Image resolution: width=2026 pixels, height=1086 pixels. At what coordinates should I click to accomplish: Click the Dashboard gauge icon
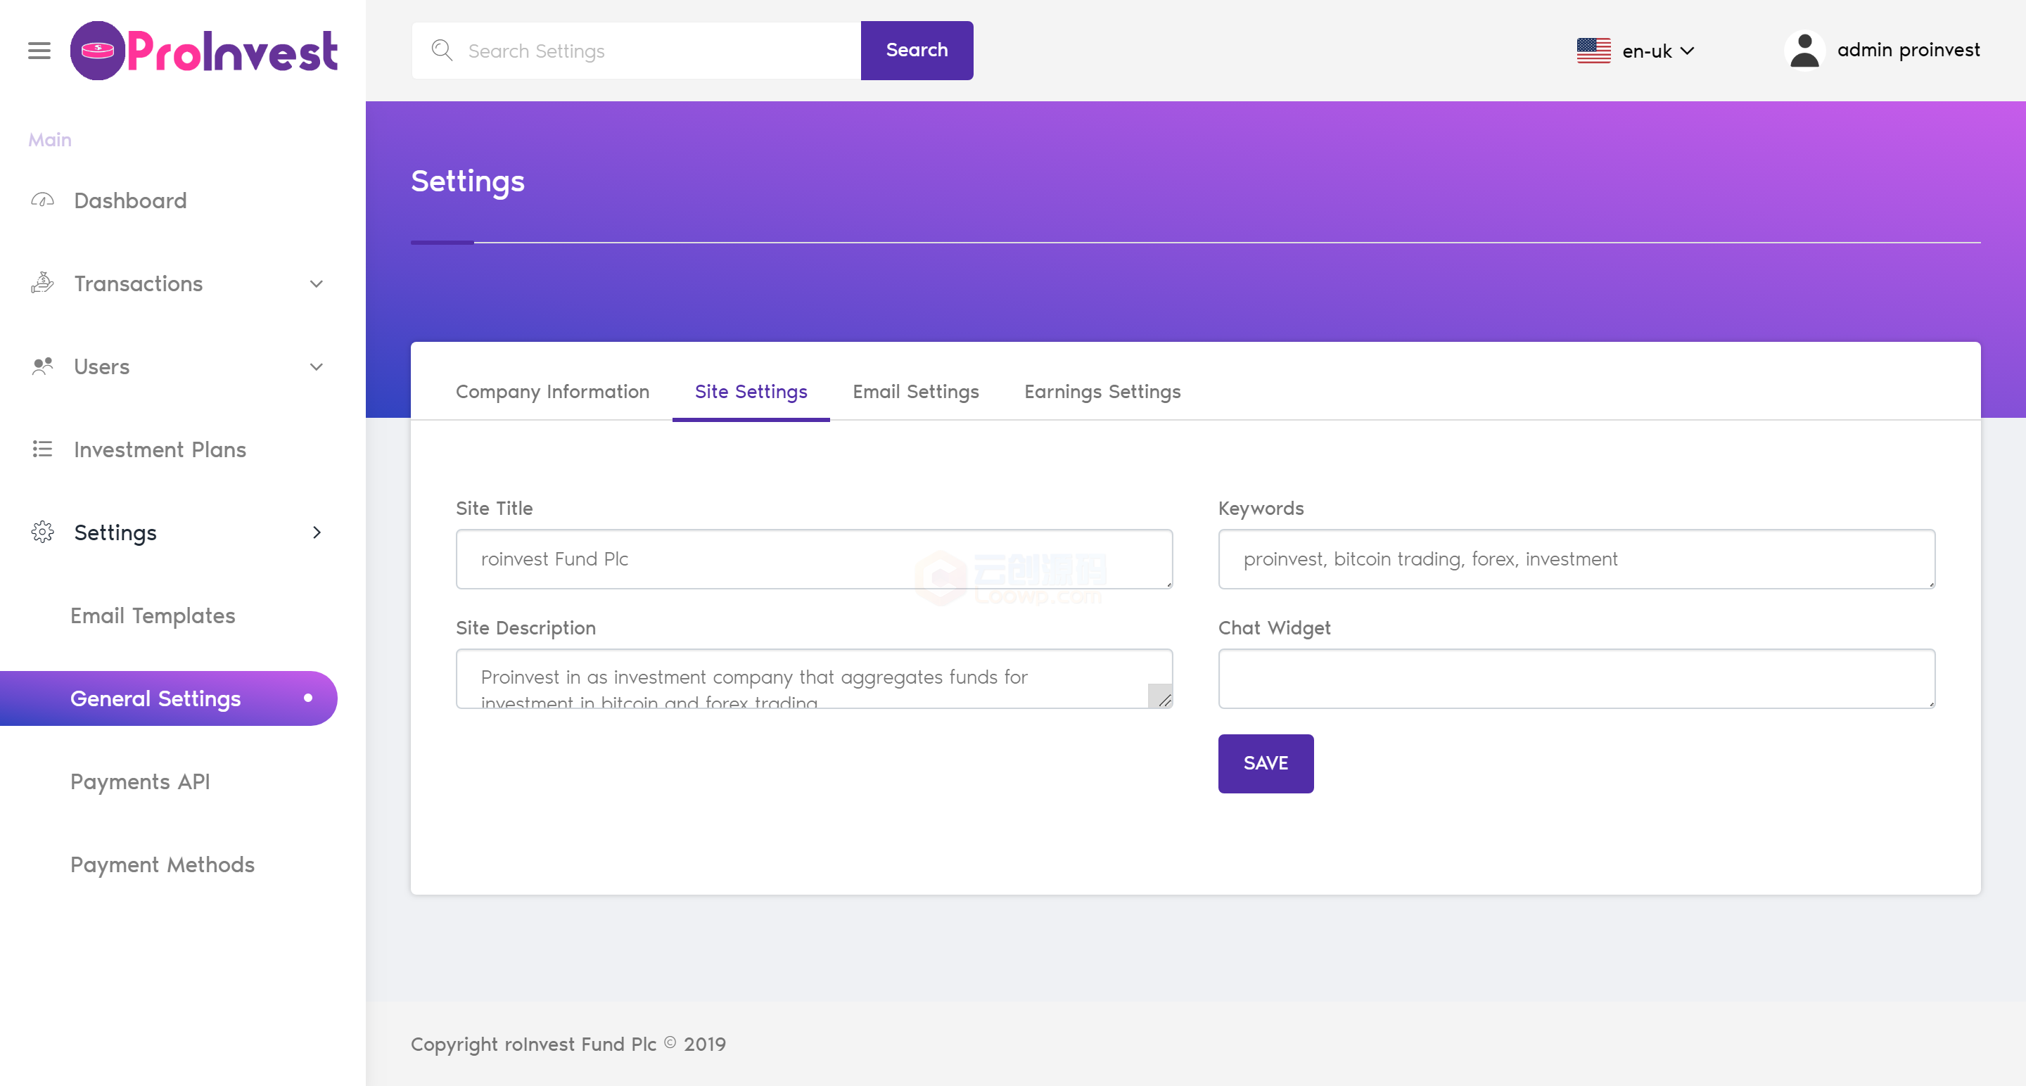42,200
